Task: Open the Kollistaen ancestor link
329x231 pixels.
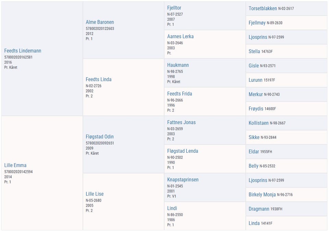Action: tap(258, 123)
